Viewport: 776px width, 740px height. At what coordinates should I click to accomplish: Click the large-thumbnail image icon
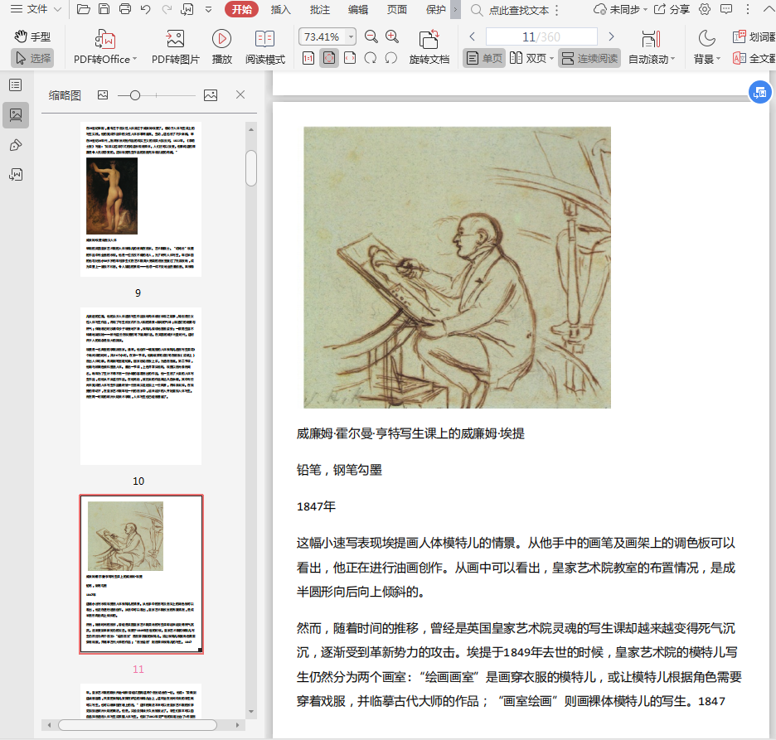[211, 95]
